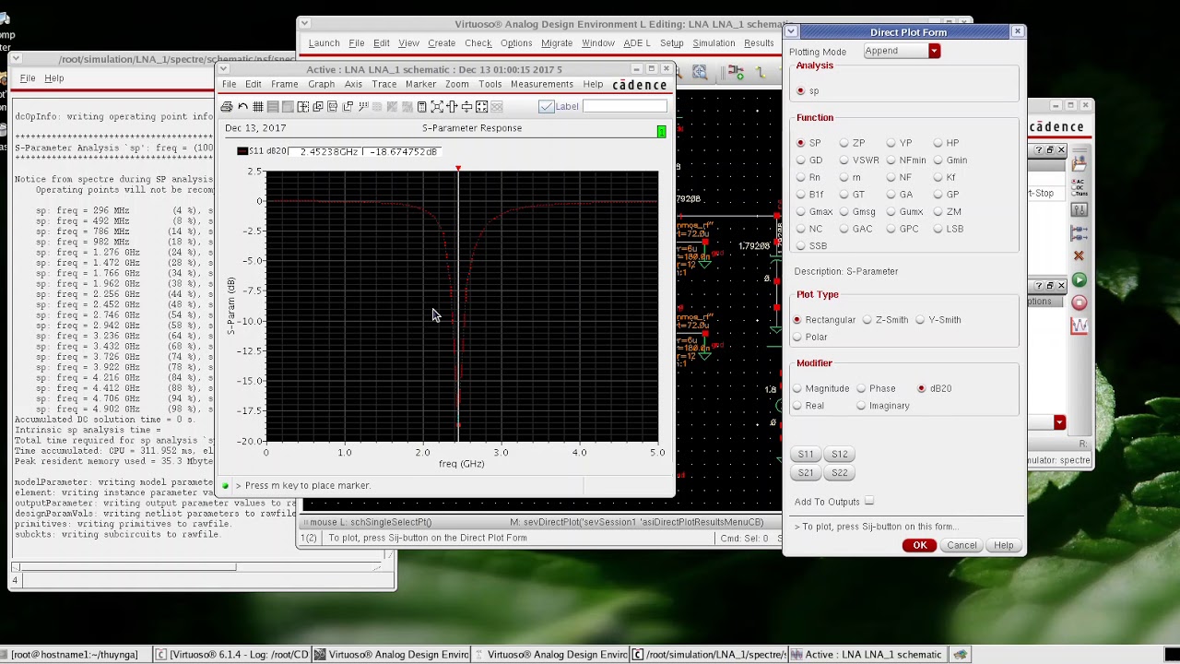1180x664 pixels.
Task: Open the Graph menu in waveform window
Action: point(321,85)
